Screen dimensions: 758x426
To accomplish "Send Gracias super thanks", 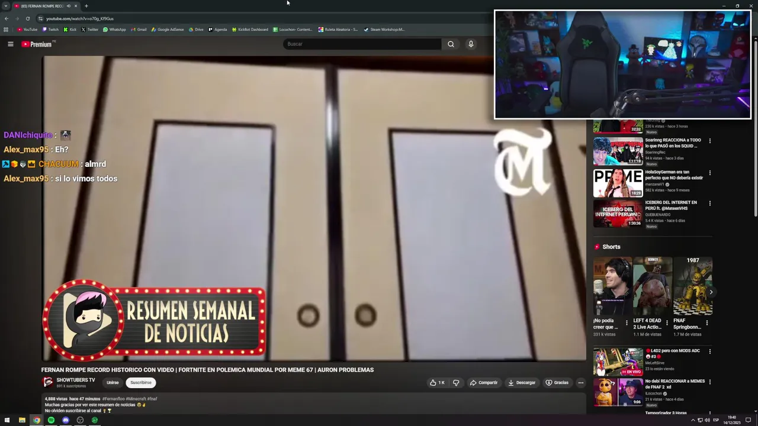I will pyautogui.click(x=557, y=383).
